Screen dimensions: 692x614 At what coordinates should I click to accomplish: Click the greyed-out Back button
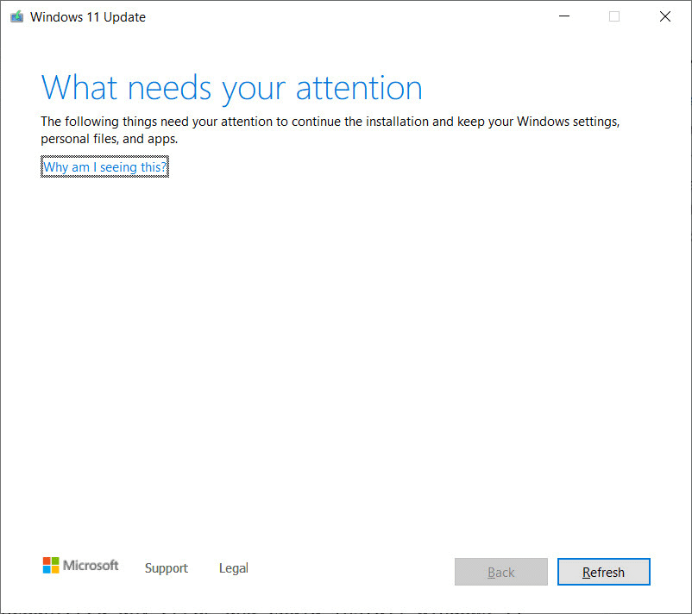pos(501,572)
